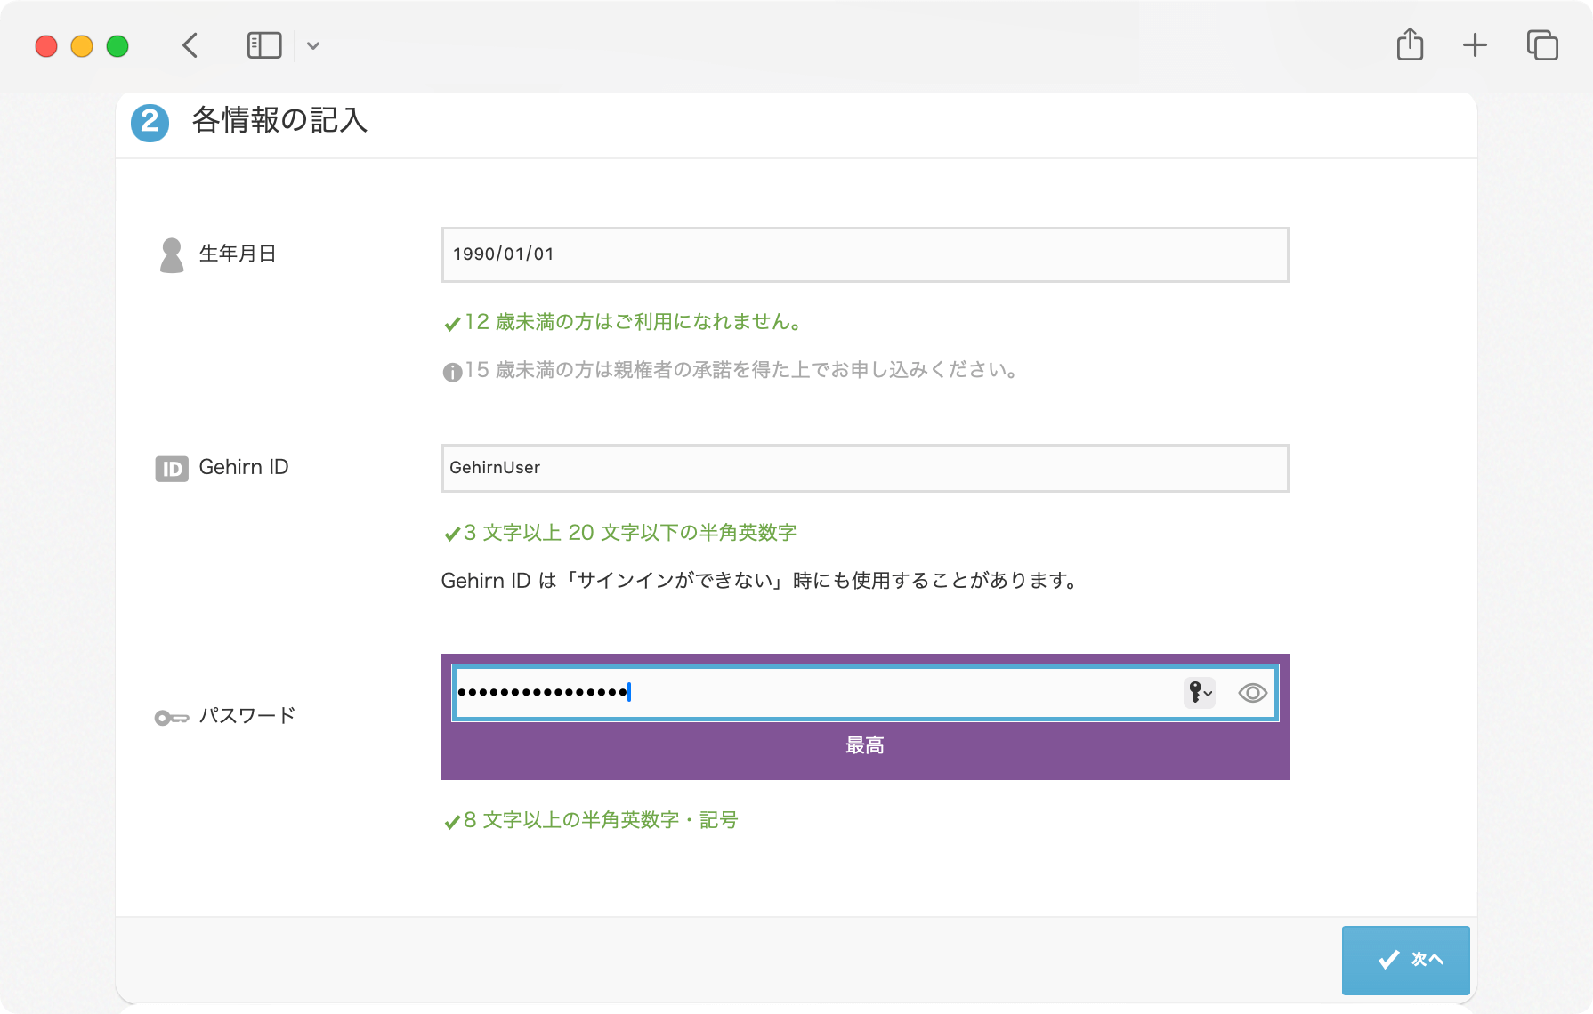Screen dimensions: 1593x1014
Task: Reveal the password using the eye icon
Action: tap(1253, 693)
